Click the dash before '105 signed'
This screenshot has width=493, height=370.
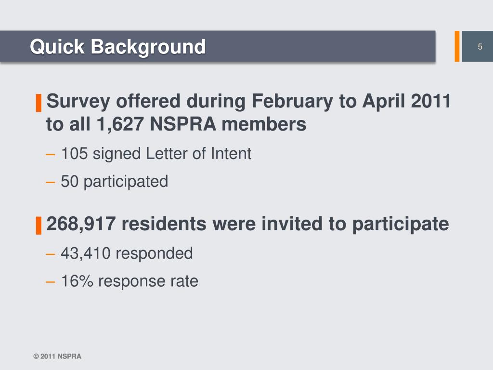point(50,155)
